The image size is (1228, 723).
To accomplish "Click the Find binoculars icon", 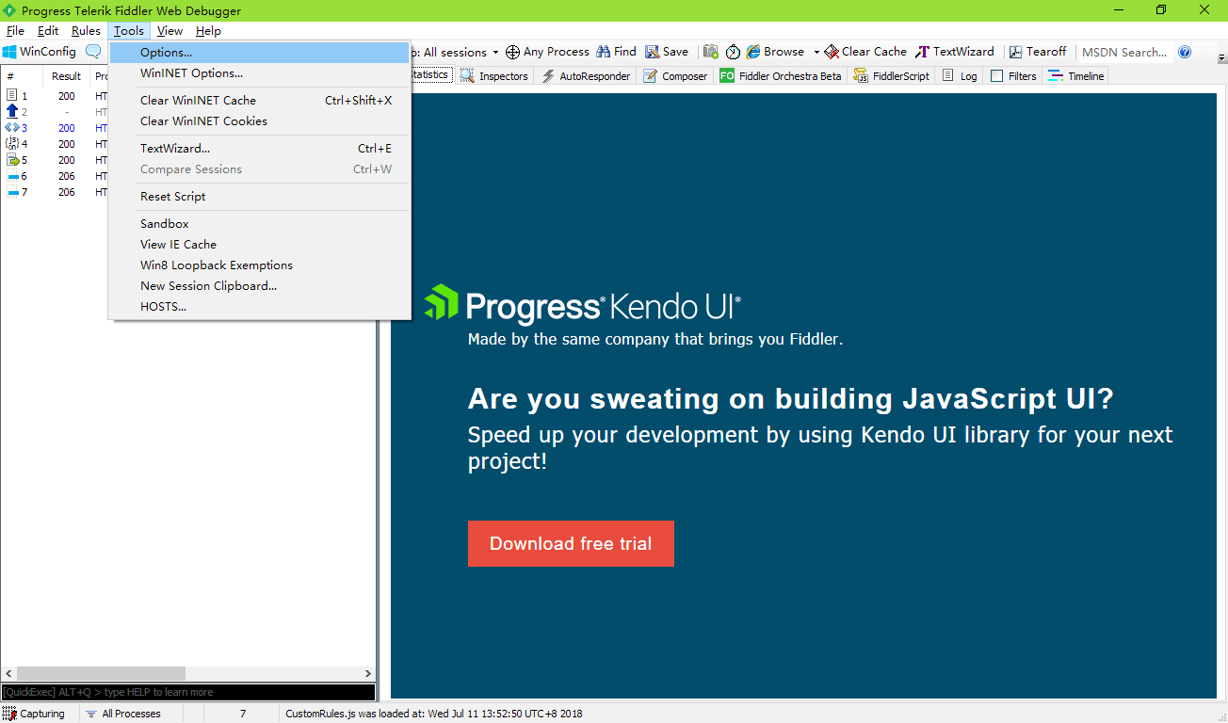I will click(x=603, y=52).
